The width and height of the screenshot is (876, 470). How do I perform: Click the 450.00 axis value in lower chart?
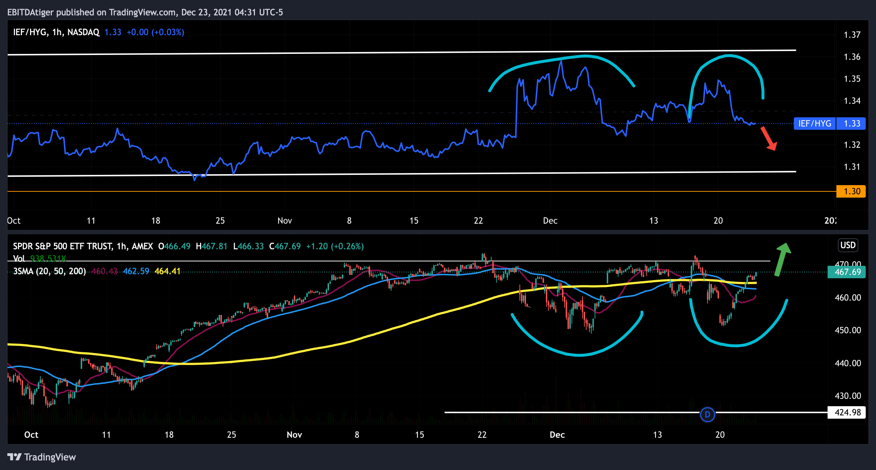(848, 330)
